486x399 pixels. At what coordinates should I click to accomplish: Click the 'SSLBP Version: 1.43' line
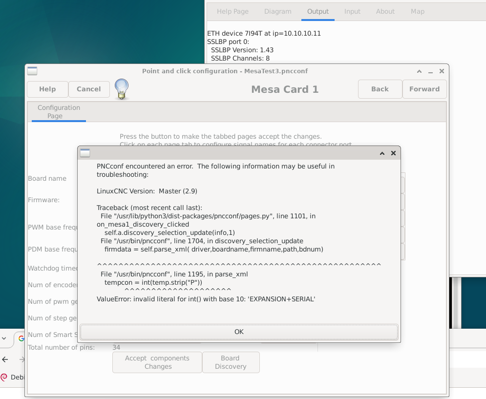[x=242, y=50]
